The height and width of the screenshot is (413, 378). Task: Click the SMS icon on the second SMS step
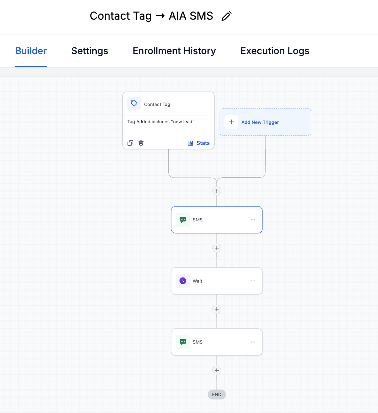183,342
